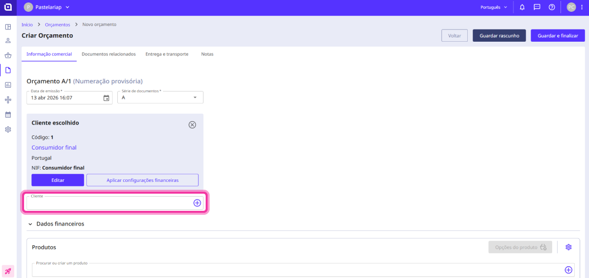The width and height of the screenshot is (589, 278).
Task: Click the rocket icon in sidebar
Action: point(8,271)
